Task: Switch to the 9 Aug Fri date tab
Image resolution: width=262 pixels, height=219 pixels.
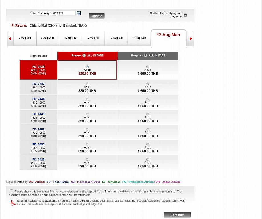Action: coord(93,38)
